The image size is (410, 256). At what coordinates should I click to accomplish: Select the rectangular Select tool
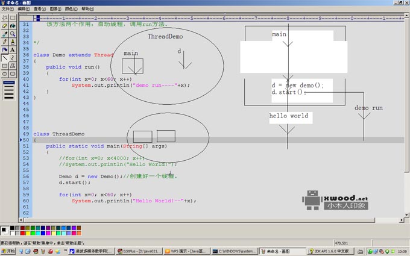(x=13, y=17)
